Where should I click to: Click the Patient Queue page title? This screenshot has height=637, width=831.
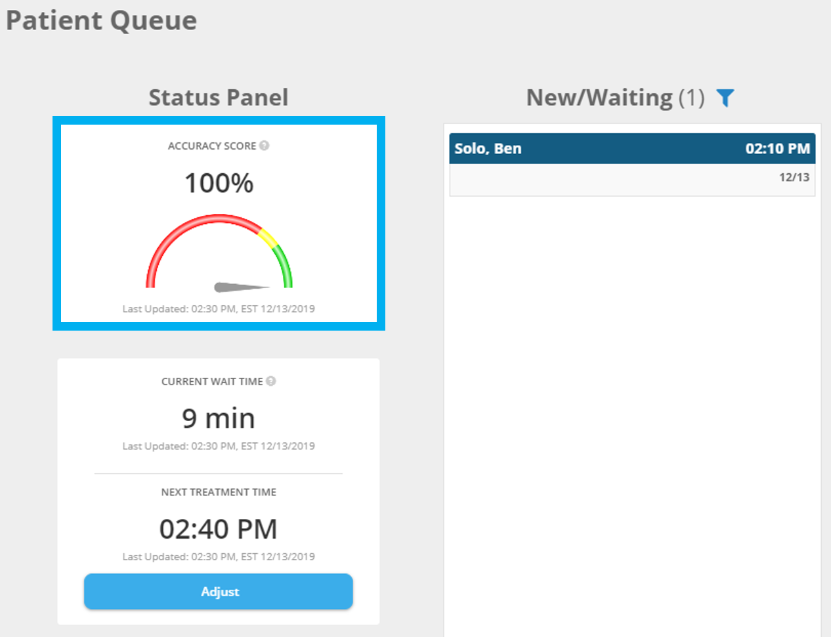pos(102,20)
